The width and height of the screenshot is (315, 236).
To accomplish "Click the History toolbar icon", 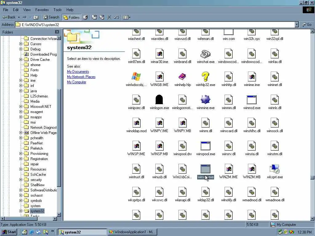I will [86, 18].
